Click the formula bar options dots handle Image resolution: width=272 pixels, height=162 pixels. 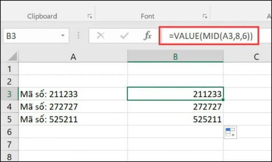(x=78, y=35)
